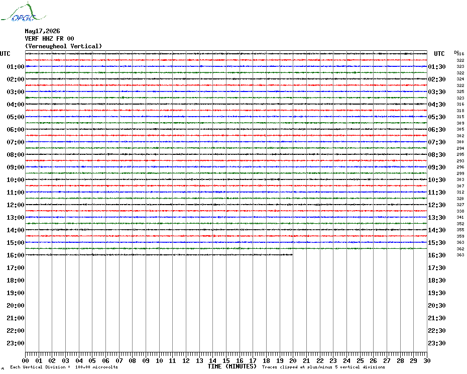Click the TIME (MINUTES) axis title
The image size is (467, 374).
pos(232,366)
